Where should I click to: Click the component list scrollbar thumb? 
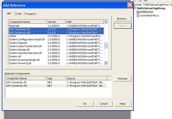[106, 46]
